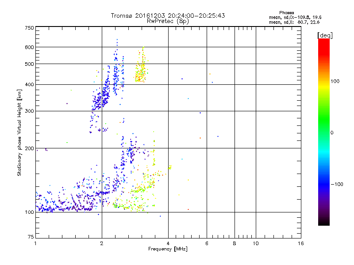Click the Stationary phase Virtual Height axis label
This screenshot has height=265, width=354.
[x=19, y=133]
